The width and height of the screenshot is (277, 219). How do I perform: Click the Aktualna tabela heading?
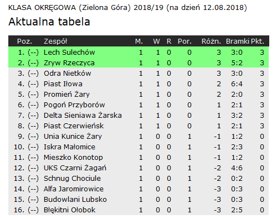click(x=49, y=22)
